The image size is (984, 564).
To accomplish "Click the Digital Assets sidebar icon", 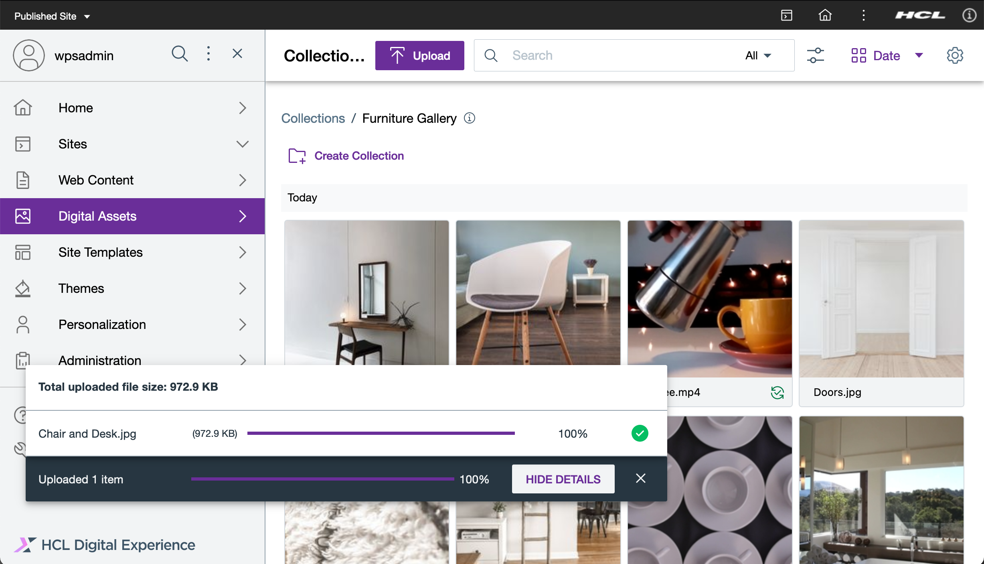I will (x=23, y=216).
